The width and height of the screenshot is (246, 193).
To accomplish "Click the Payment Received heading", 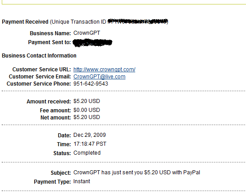I will pyautogui.click(x=25, y=22).
